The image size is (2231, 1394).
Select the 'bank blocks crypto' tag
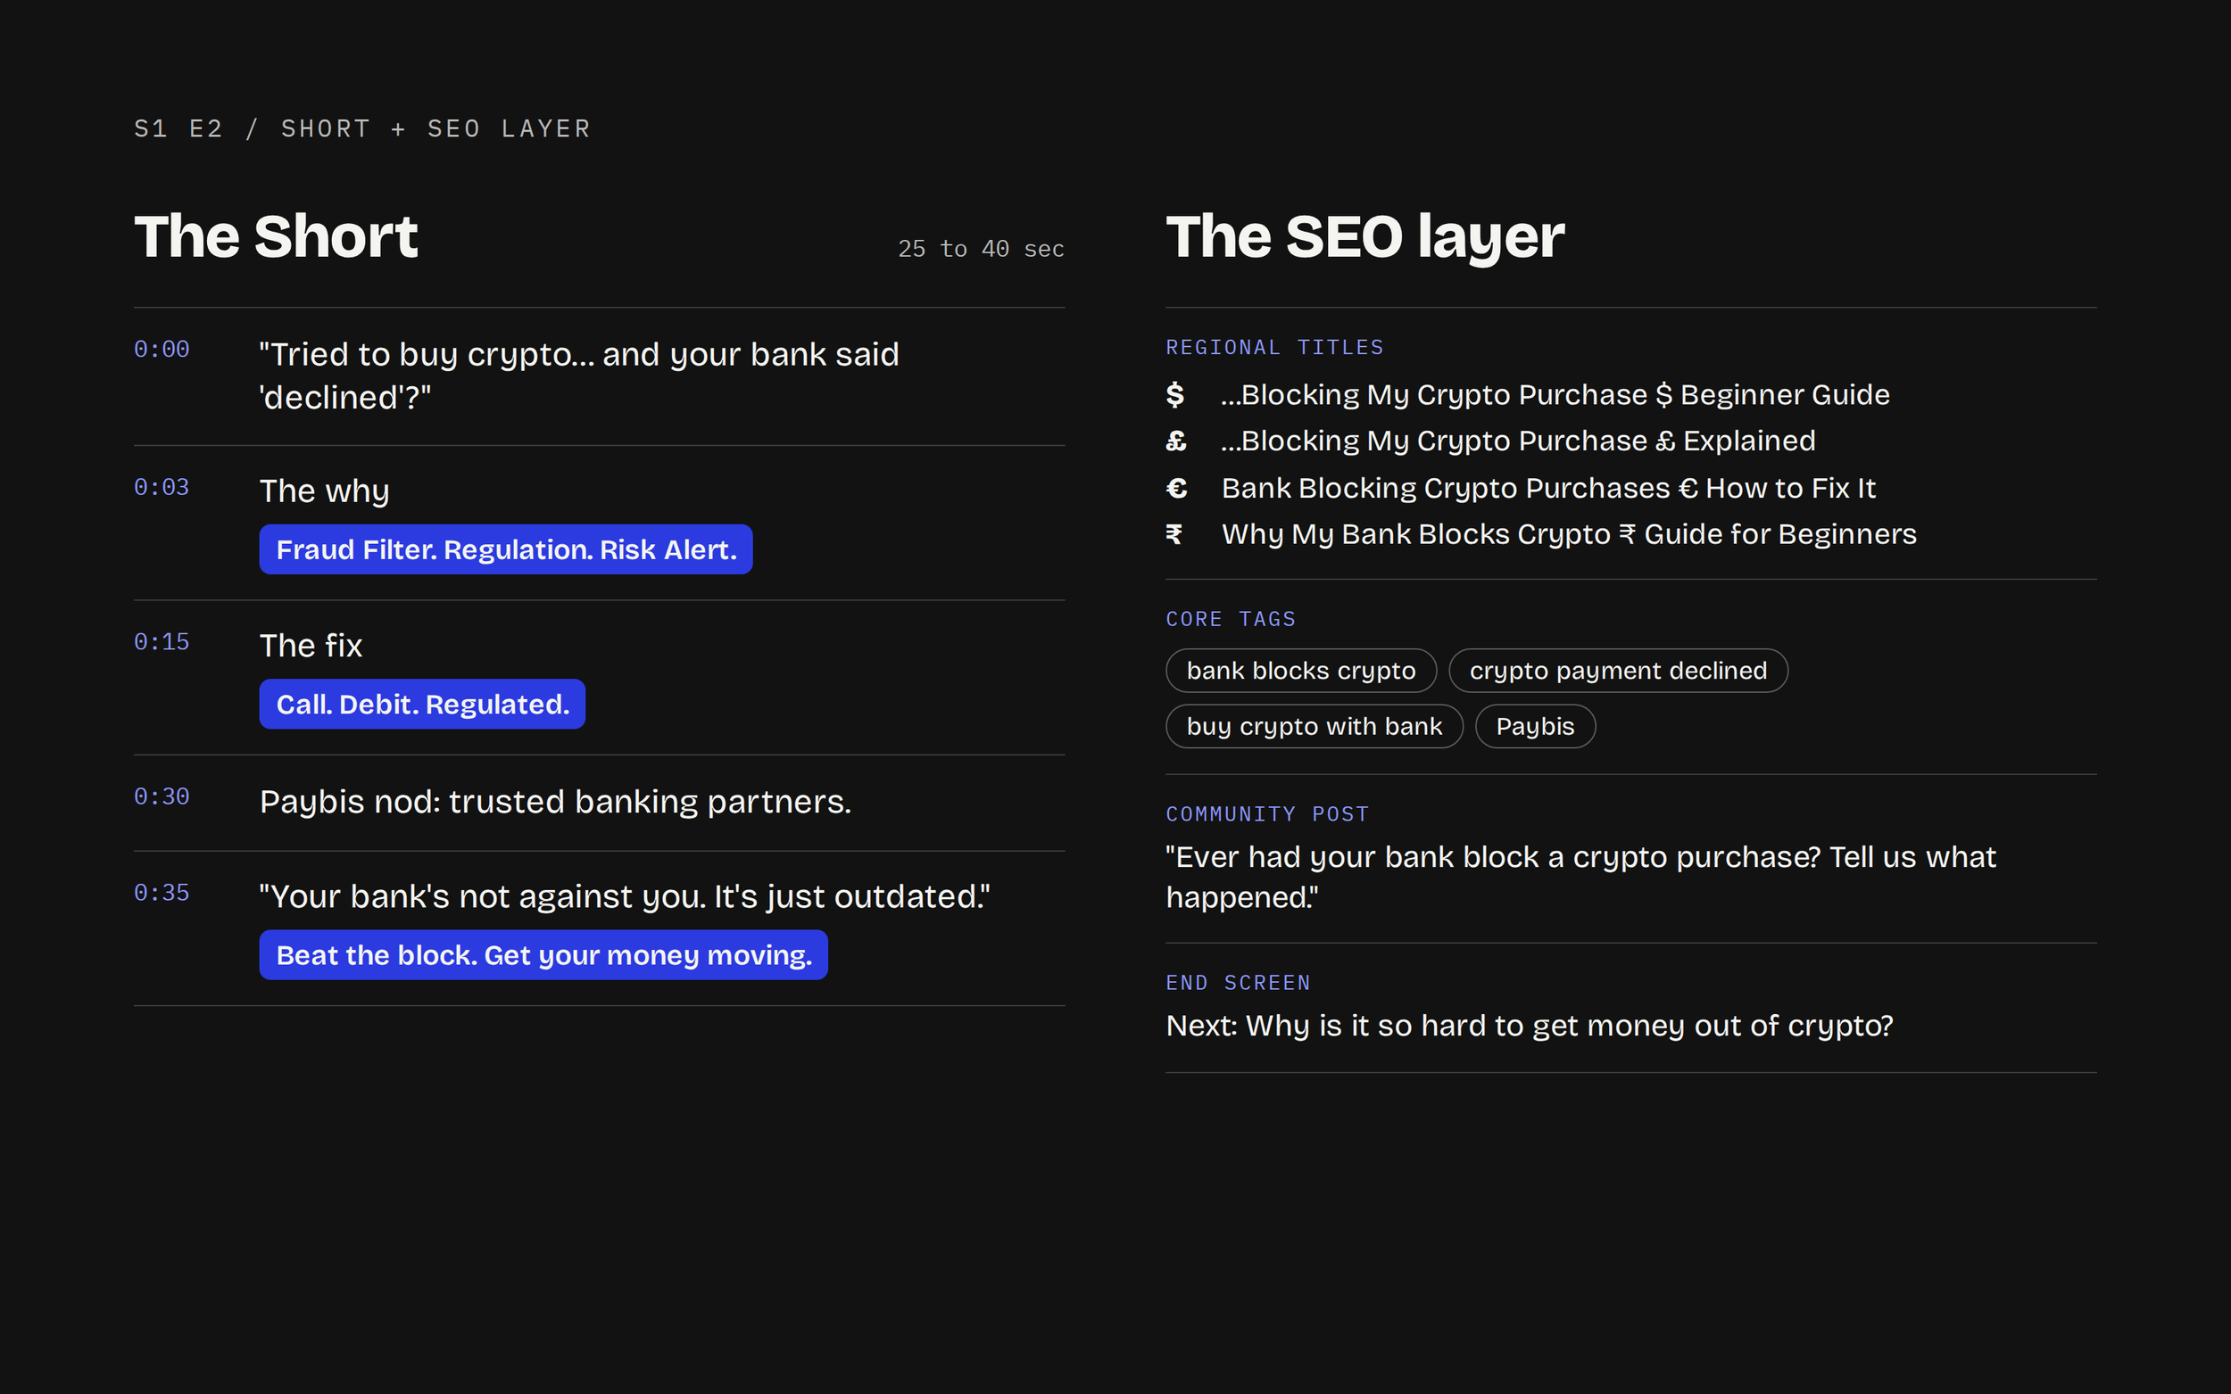click(1300, 671)
